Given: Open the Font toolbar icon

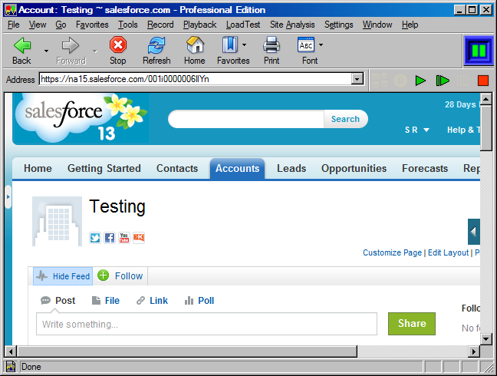Looking at the screenshot, I should pyautogui.click(x=306, y=45).
